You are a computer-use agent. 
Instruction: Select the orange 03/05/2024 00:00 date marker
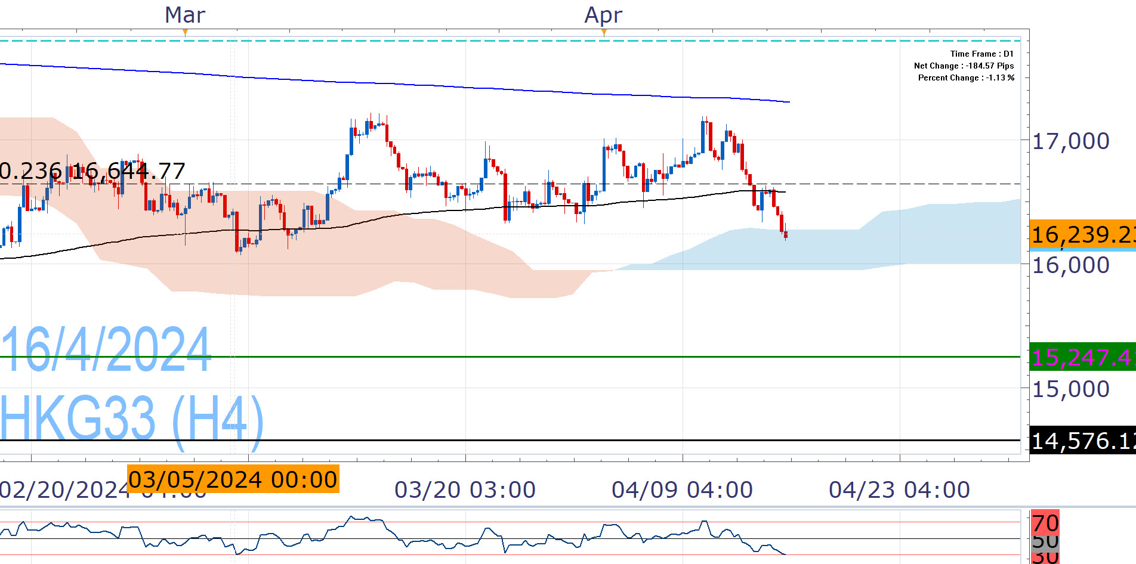point(233,479)
